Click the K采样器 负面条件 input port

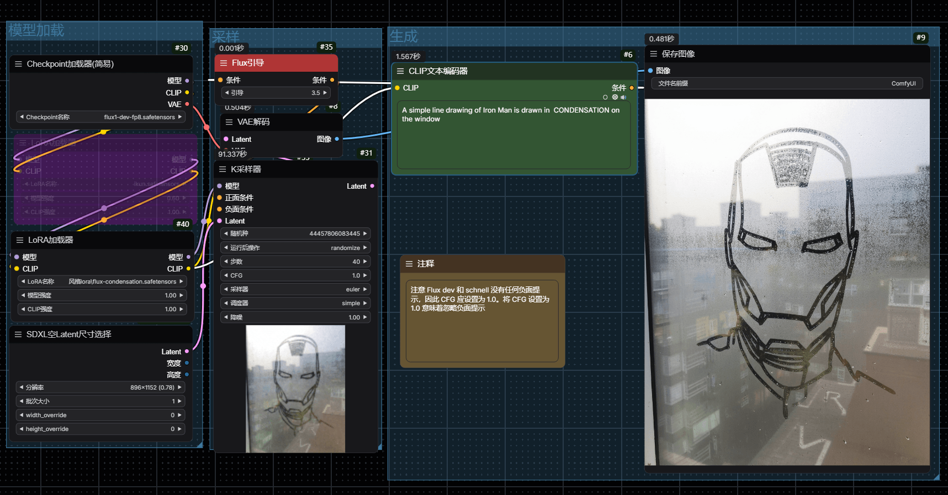[x=220, y=209]
